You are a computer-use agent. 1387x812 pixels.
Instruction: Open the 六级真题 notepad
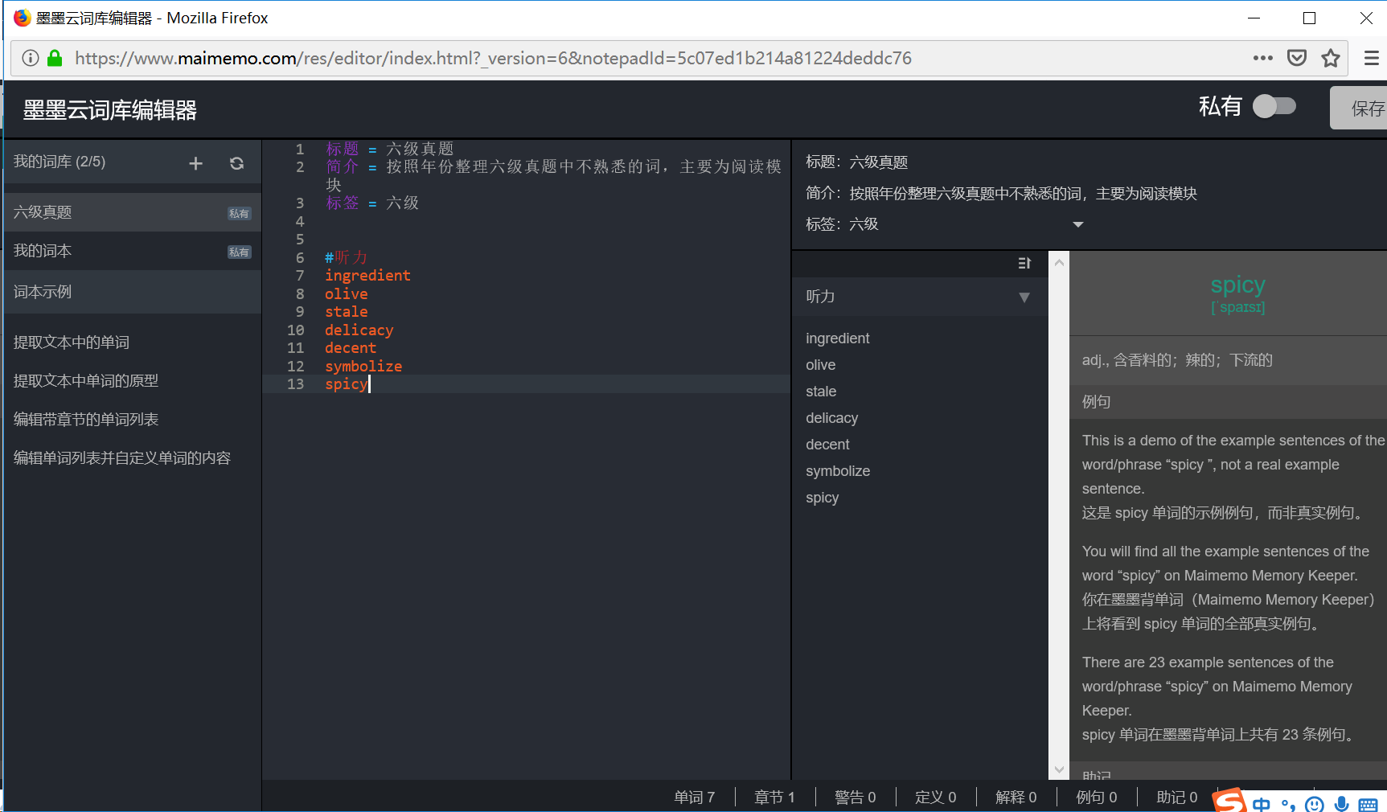point(133,212)
